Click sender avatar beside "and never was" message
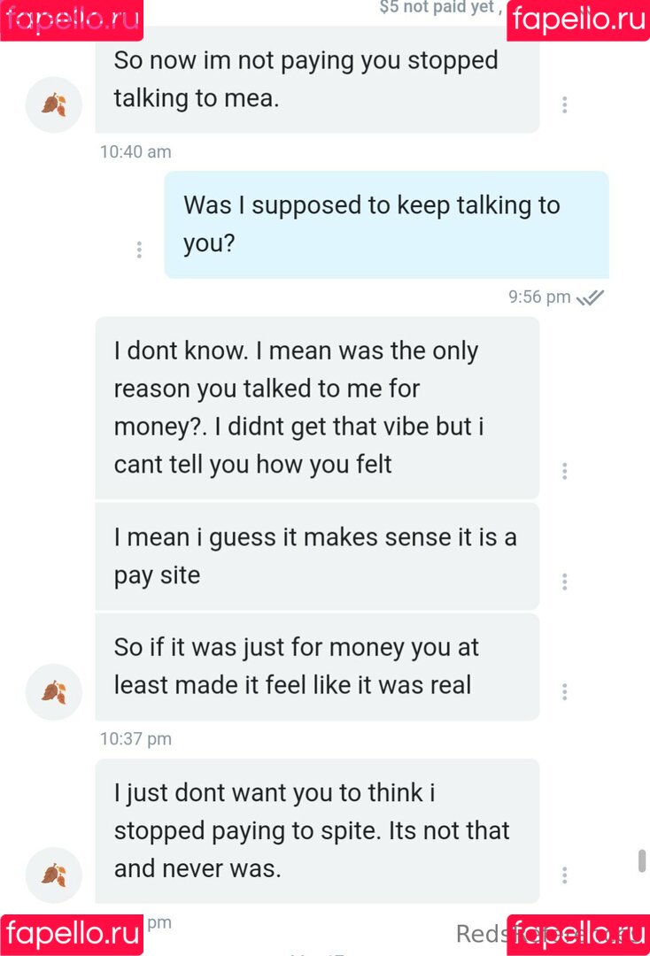This screenshot has width=650, height=956. pyautogui.click(x=53, y=875)
